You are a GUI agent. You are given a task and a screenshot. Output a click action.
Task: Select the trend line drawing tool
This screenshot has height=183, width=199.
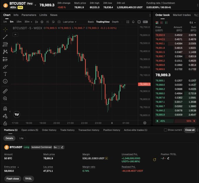(5, 37)
